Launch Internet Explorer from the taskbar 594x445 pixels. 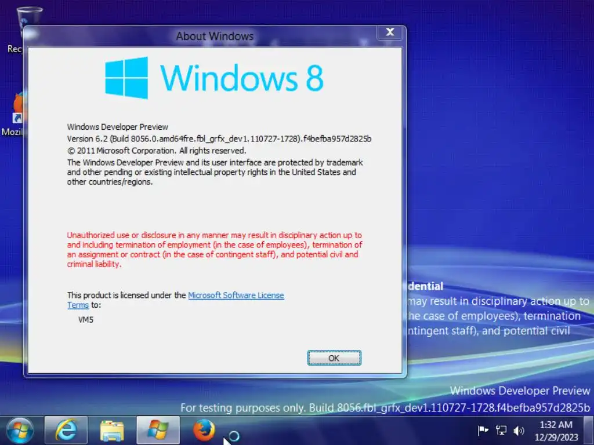click(66, 431)
